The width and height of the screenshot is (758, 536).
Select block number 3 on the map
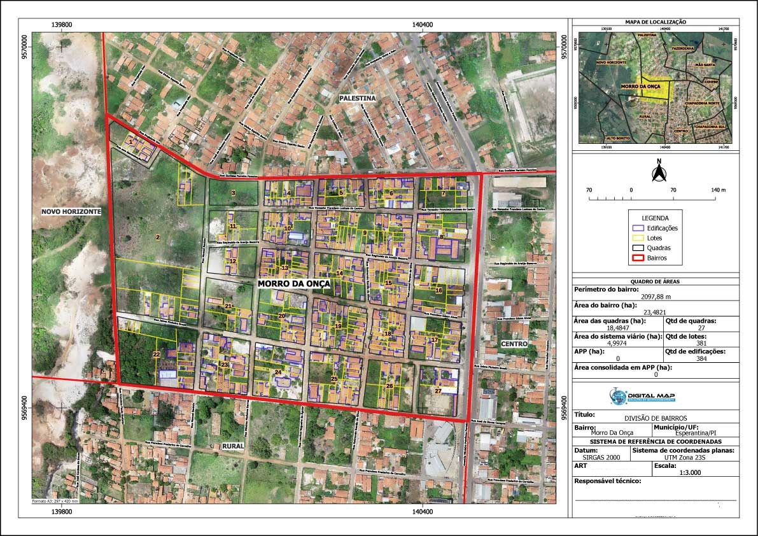tap(233, 193)
